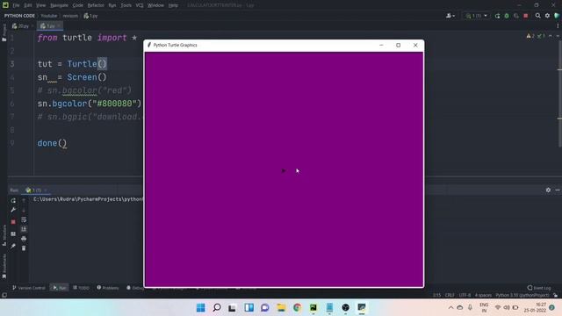The height and width of the screenshot is (316, 562).
Task: Open File Explorer from taskbar
Action: (x=281, y=307)
